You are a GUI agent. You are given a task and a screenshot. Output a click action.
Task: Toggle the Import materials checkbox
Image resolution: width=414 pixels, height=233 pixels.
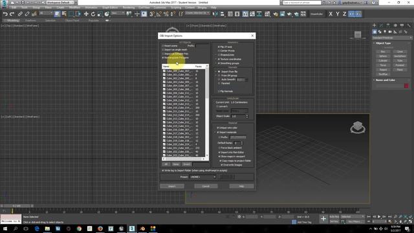coord(218,132)
